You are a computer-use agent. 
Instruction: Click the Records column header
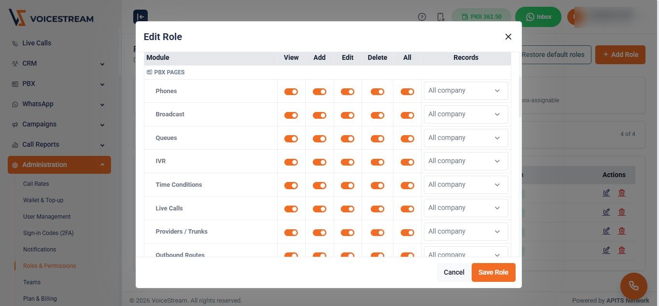tap(466, 58)
